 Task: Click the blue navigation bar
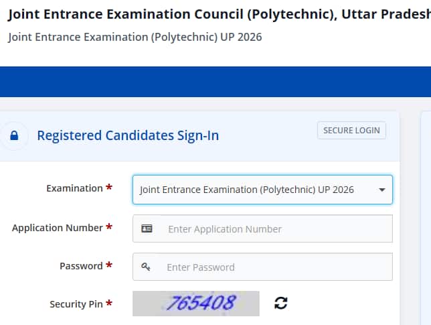(x=215, y=82)
